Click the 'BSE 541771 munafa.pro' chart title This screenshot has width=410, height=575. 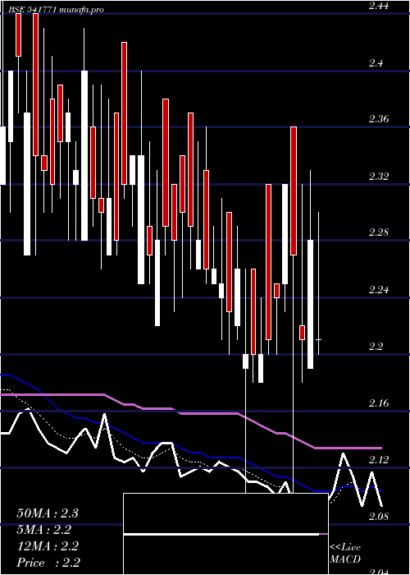(x=56, y=10)
